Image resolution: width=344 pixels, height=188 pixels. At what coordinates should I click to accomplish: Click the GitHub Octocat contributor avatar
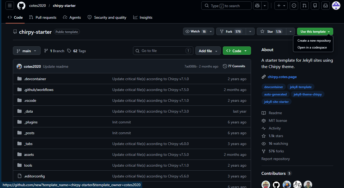[x=276, y=185]
